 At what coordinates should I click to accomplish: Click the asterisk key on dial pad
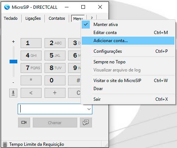[31, 80]
